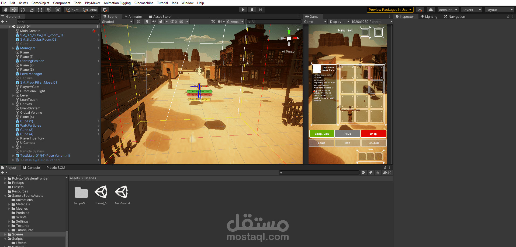
Task: Select the Move tool in the toolbar
Action: pyautogui.click(x=14, y=9)
